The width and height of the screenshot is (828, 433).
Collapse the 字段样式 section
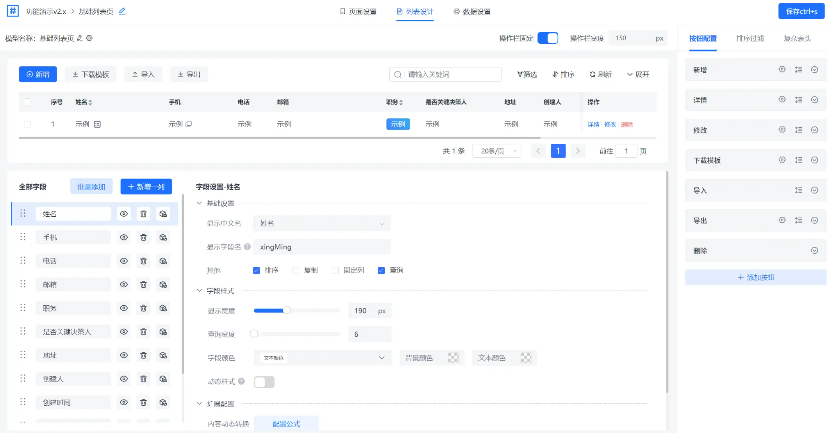point(199,290)
